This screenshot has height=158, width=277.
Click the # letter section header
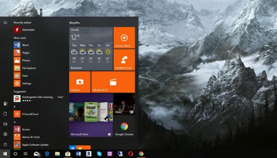point(15,107)
